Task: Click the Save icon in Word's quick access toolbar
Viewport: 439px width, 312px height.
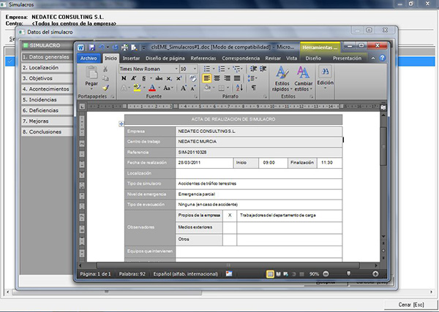Action: 92,47
